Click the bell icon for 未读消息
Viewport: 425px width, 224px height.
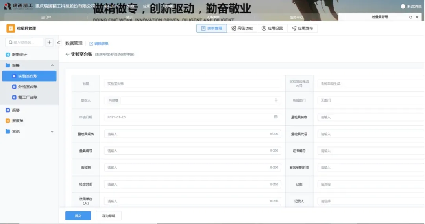[x=403, y=6]
